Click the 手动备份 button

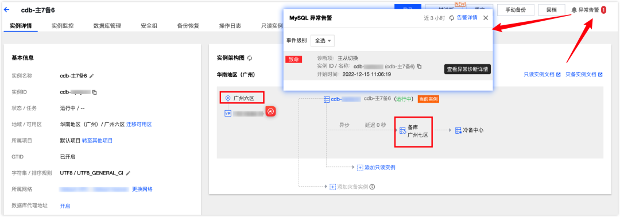coord(516,10)
